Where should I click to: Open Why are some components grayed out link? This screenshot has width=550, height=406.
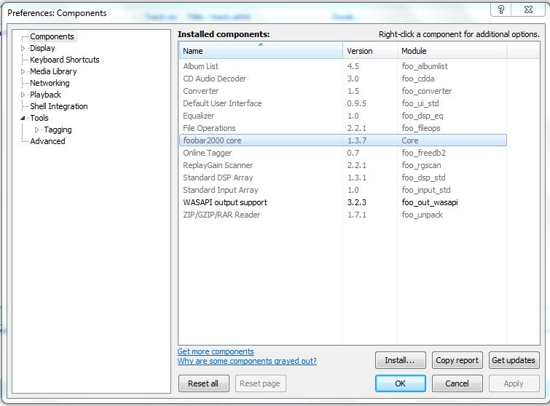247,361
